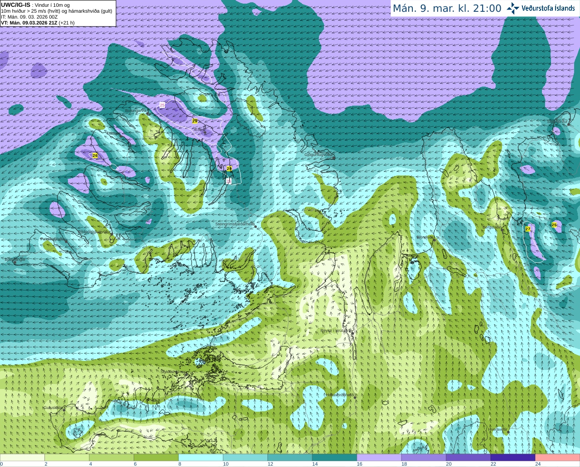Click the Stykkishólmur station label
The height and width of the screenshot is (467, 580).
pyautogui.click(x=173, y=371)
